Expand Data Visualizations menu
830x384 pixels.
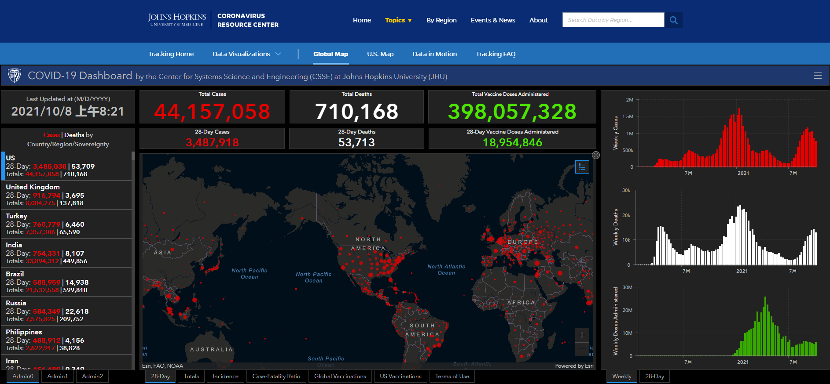coord(246,54)
